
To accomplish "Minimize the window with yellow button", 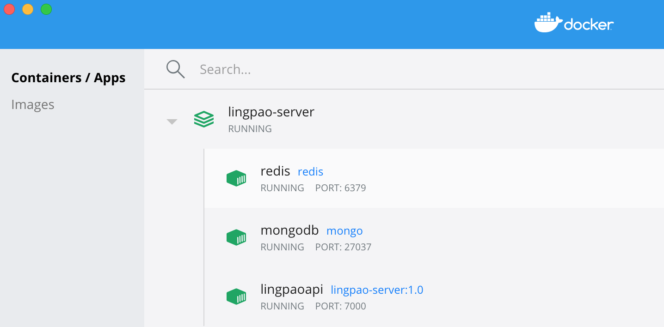I will pos(28,9).
